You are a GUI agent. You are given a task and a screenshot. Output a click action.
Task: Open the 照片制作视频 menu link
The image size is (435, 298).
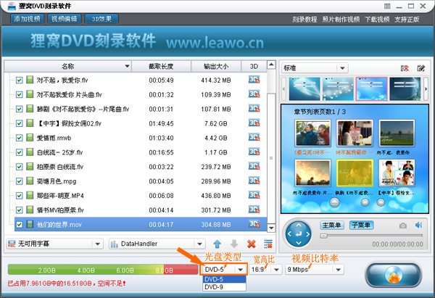point(341,20)
